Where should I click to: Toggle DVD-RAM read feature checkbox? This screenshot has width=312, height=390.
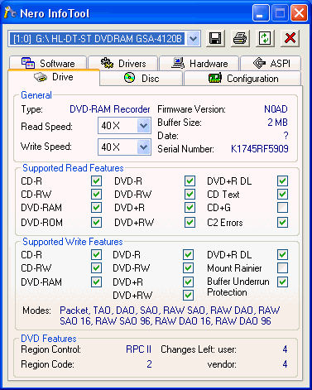pos(96,208)
